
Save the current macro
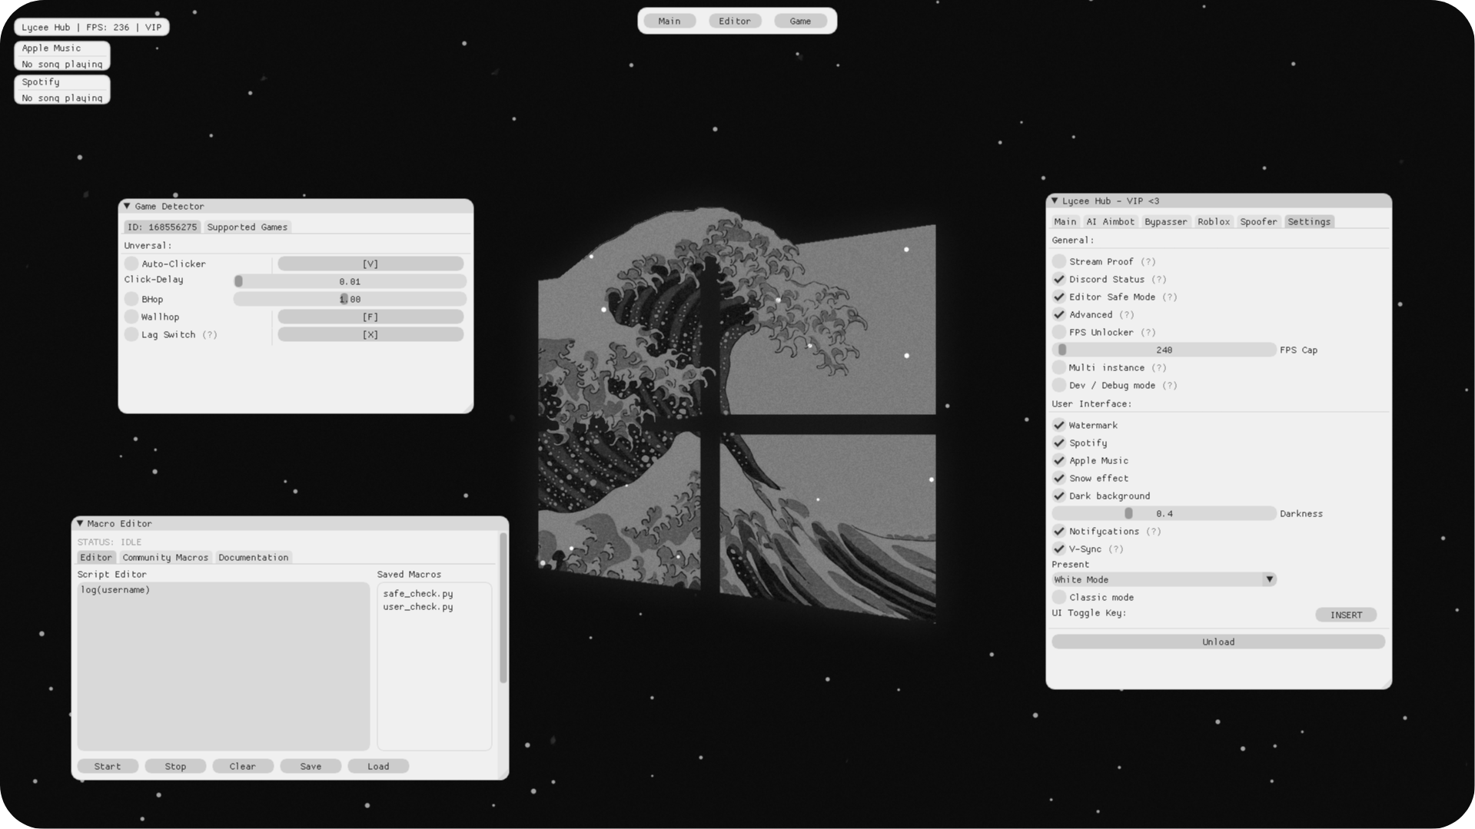coord(311,766)
